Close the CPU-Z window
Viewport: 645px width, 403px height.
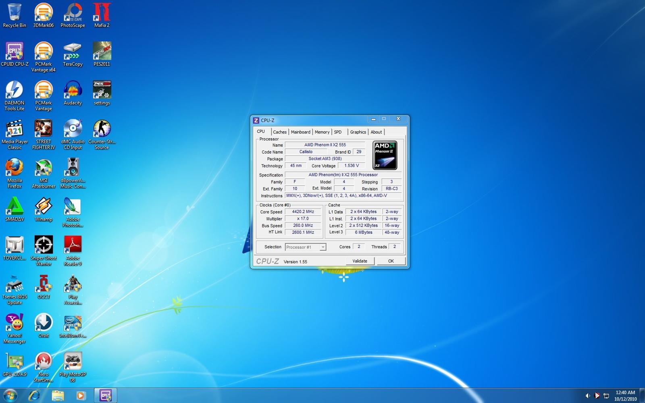(x=398, y=119)
